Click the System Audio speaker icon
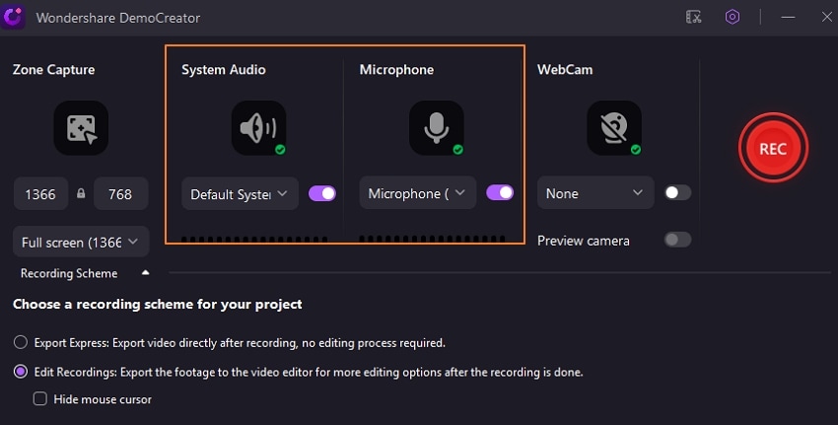This screenshot has width=838, height=425. [x=258, y=128]
